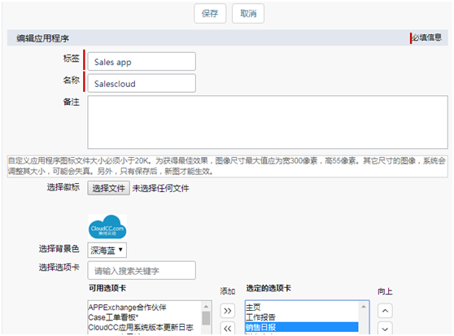Click inside the 备注 text area
The width and height of the screenshot is (454, 336).
coord(268,122)
